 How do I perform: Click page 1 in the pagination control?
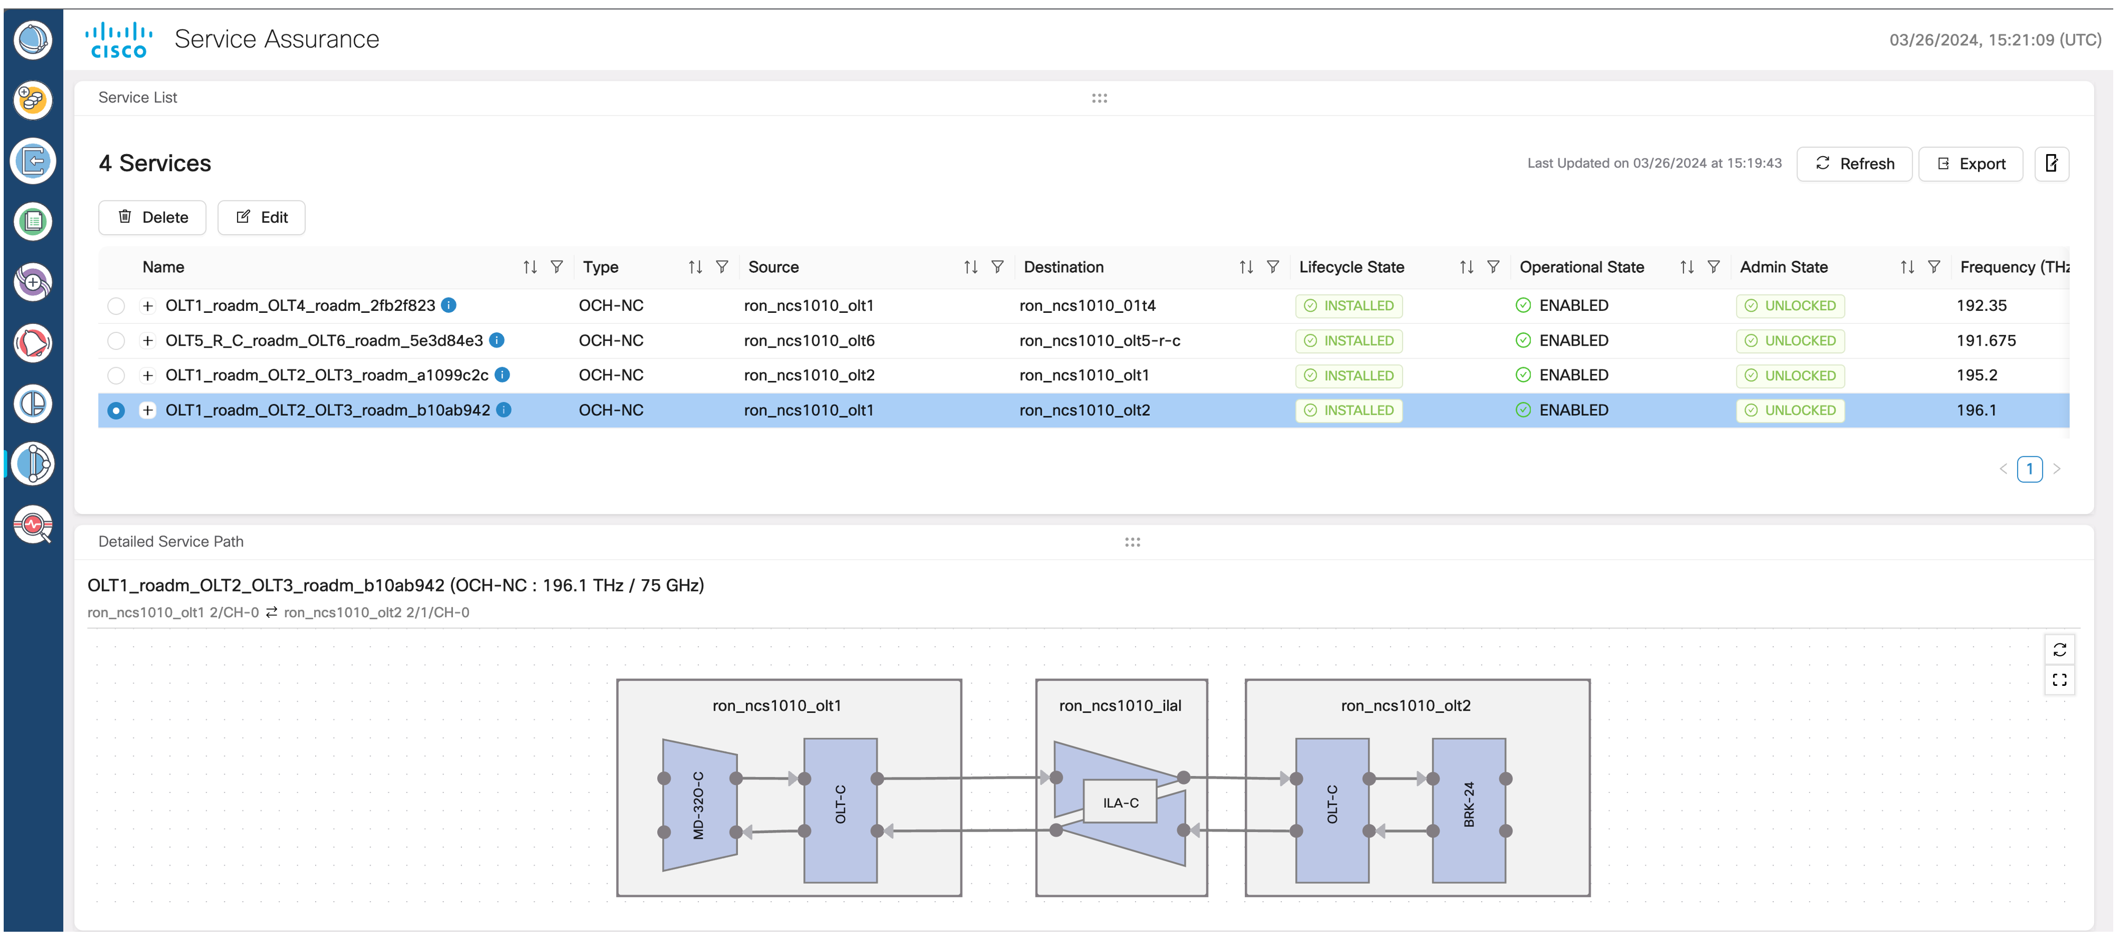(x=2030, y=468)
